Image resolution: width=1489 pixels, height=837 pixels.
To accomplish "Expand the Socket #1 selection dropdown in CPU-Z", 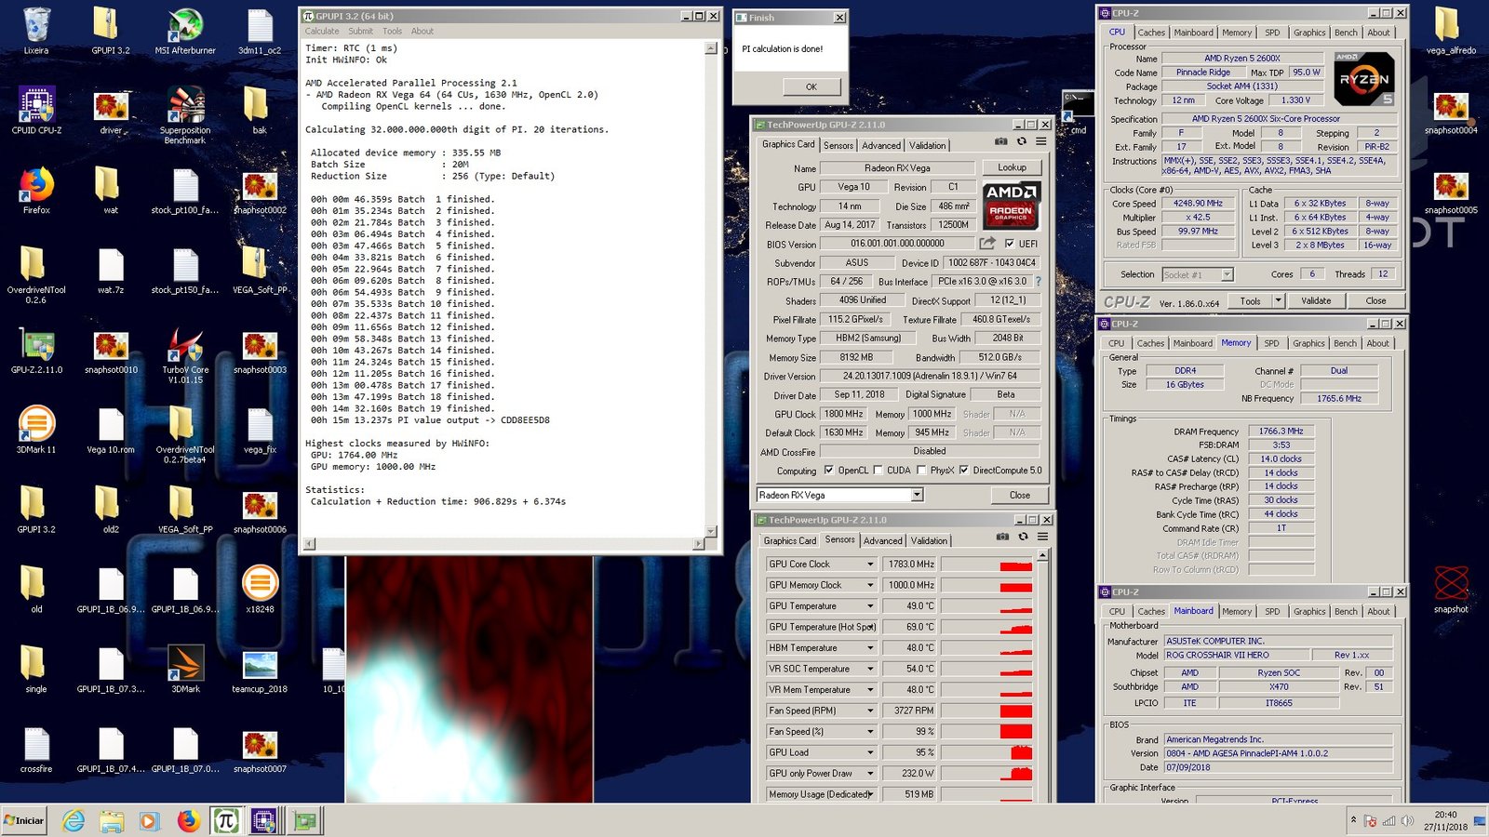I will 1228,274.
